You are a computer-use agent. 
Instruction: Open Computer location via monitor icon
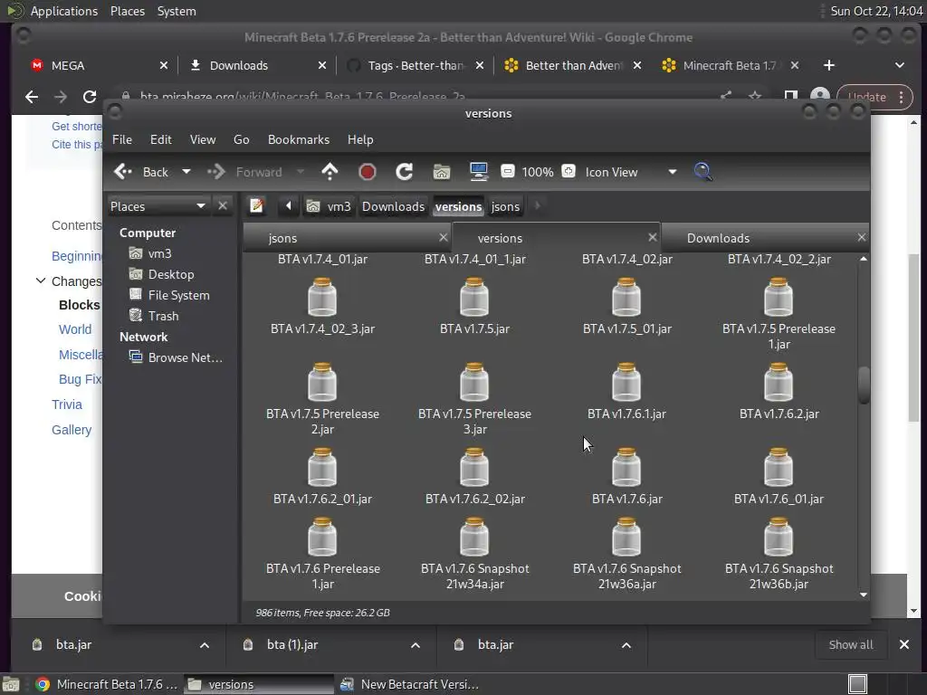478,172
